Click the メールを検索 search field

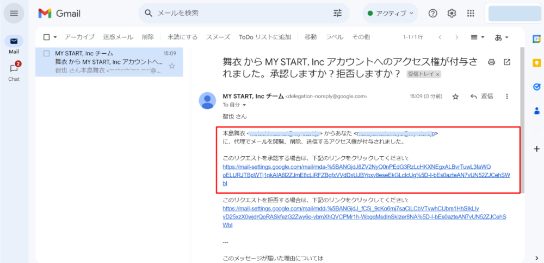coord(243,14)
